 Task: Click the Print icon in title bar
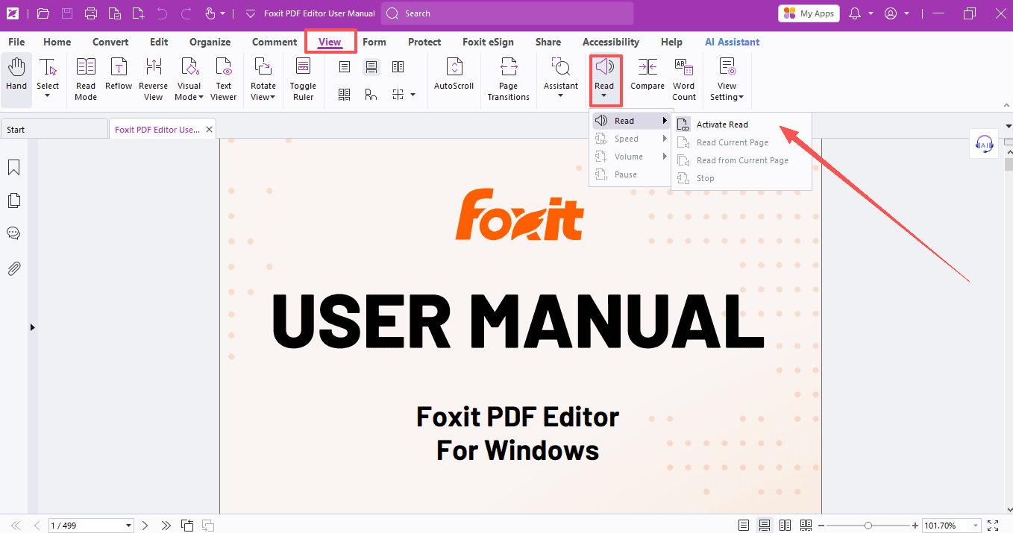(x=91, y=13)
